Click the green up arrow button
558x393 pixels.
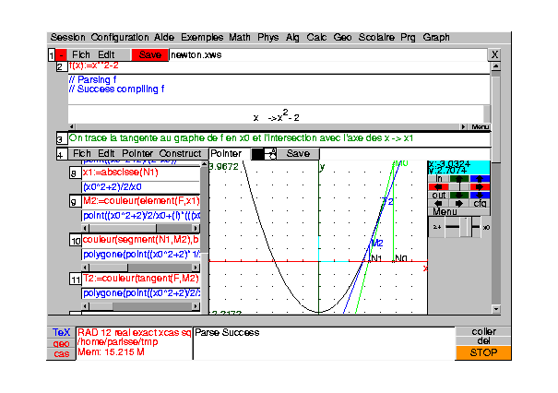[x=459, y=178]
